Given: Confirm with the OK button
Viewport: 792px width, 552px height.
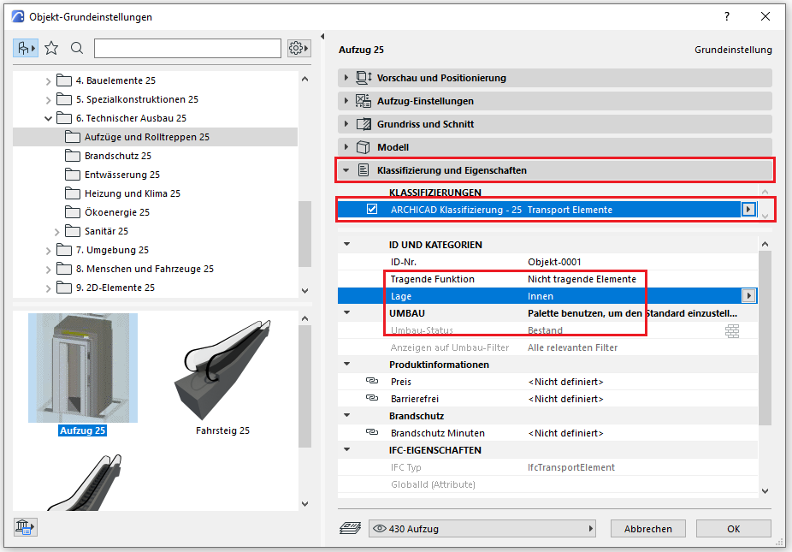Looking at the screenshot, I should coord(732,529).
